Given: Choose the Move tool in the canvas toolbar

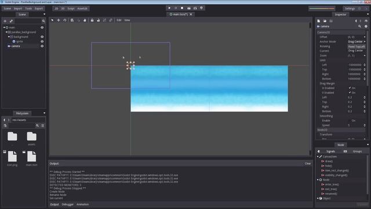Looking at the screenshot, I should click(x=59, y=20).
